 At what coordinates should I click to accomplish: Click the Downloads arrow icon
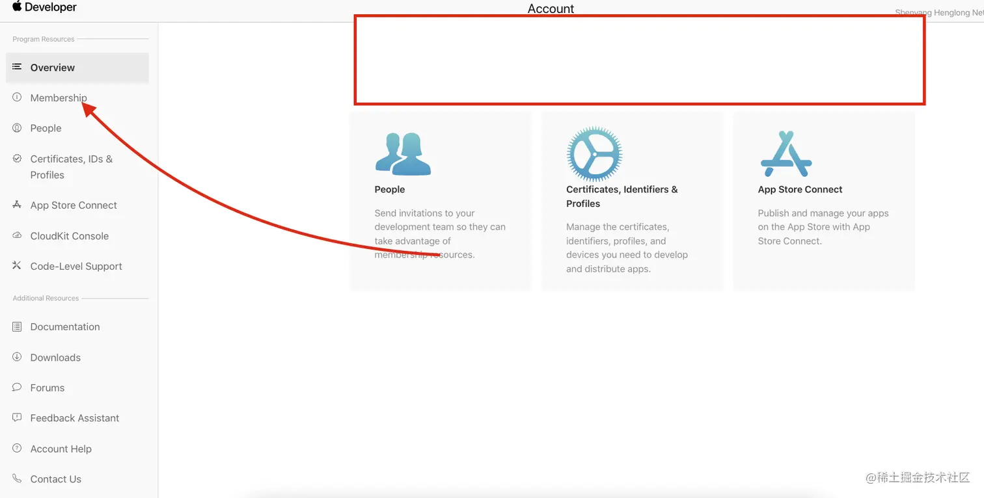coord(17,357)
